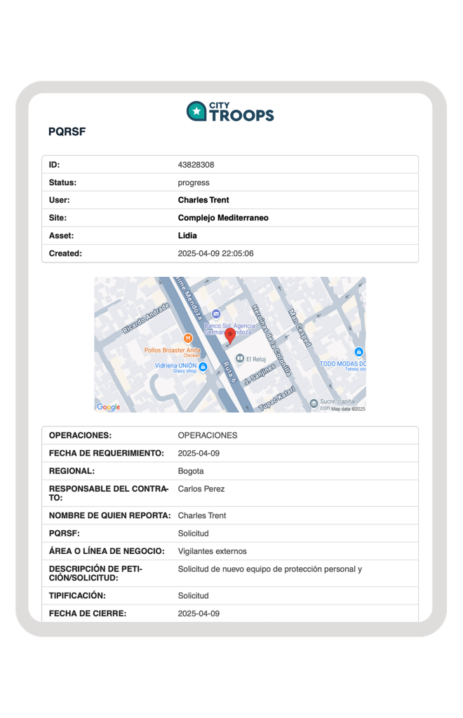Click the FECHA DE CIERRE date value
The image size is (463, 718).
(199, 614)
